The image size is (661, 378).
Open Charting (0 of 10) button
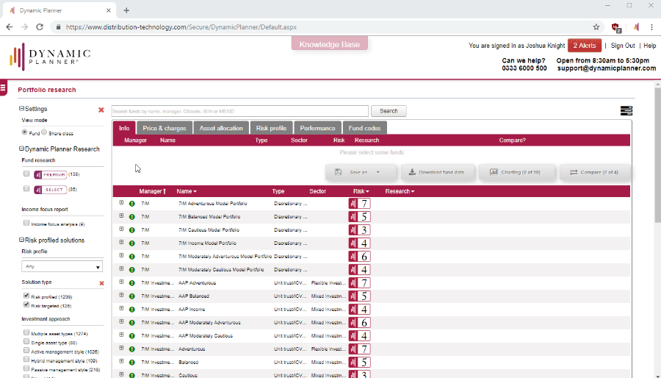(x=516, y=172)
